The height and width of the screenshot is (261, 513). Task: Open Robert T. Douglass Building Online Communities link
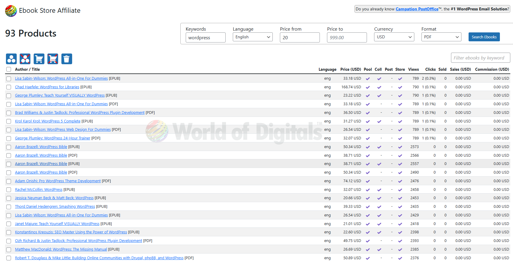coord(99,258)
